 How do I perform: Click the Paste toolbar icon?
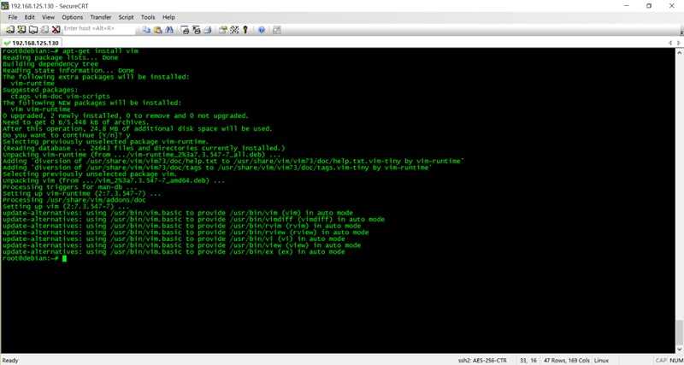[158, 30]
